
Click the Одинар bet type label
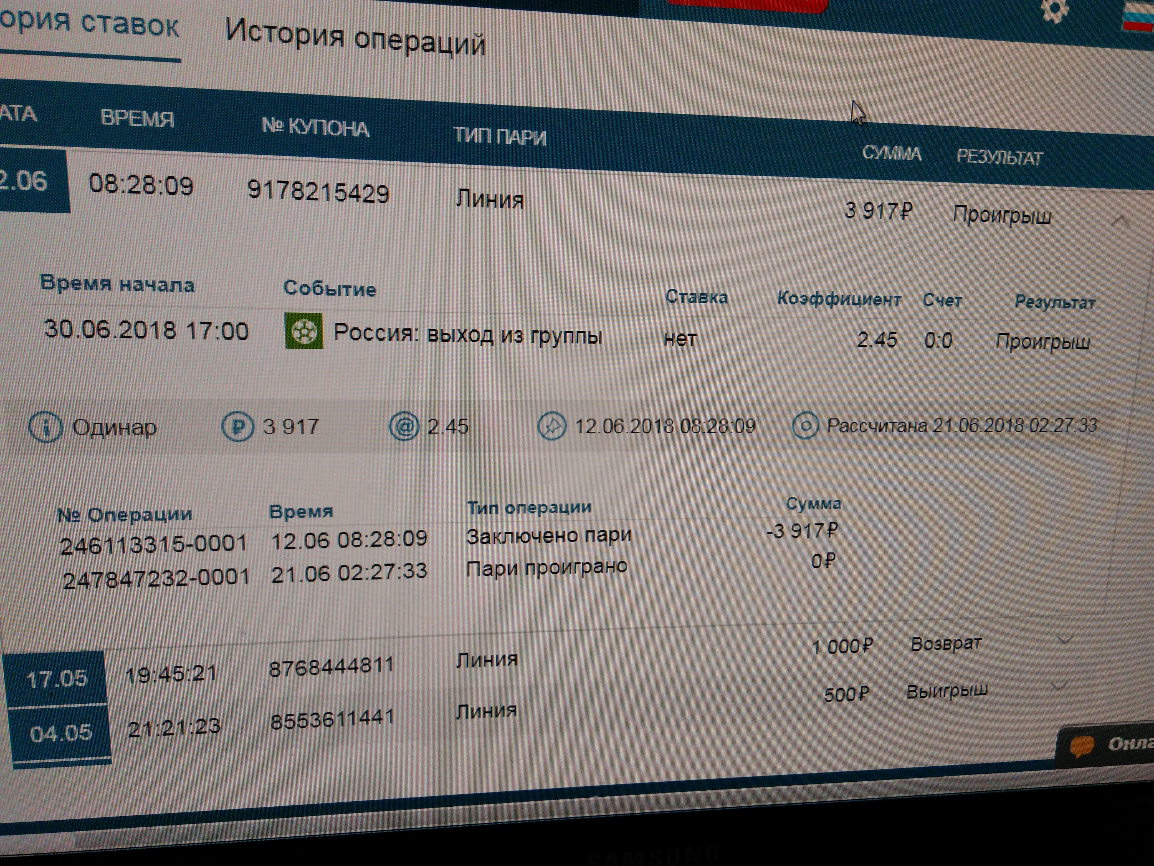click(114, 428)
